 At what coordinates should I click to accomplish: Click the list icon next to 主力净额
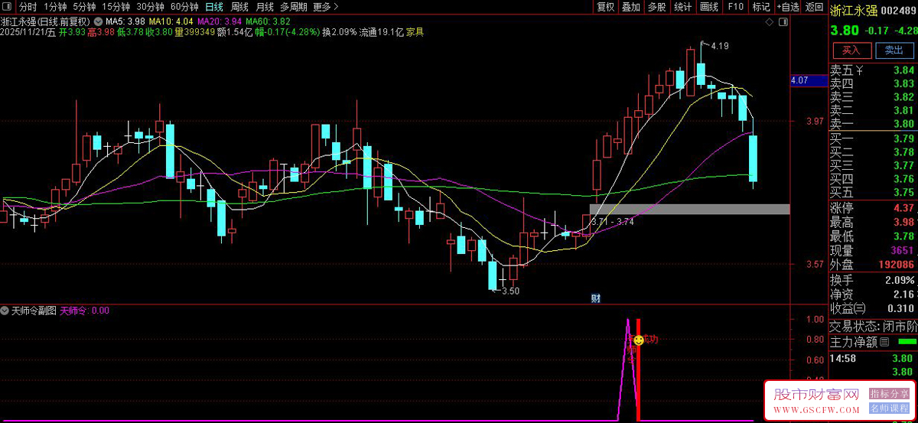coord(884,341)
